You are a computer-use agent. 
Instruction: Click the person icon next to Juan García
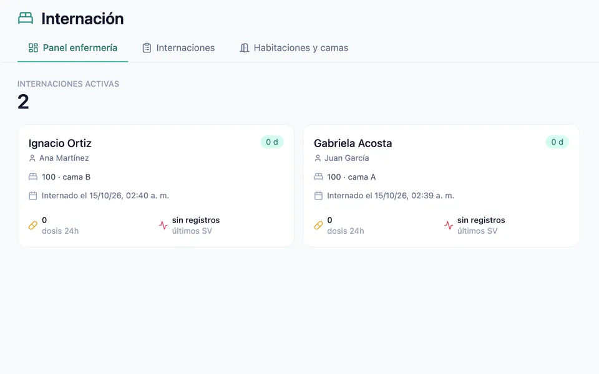(x=318, y=158)
